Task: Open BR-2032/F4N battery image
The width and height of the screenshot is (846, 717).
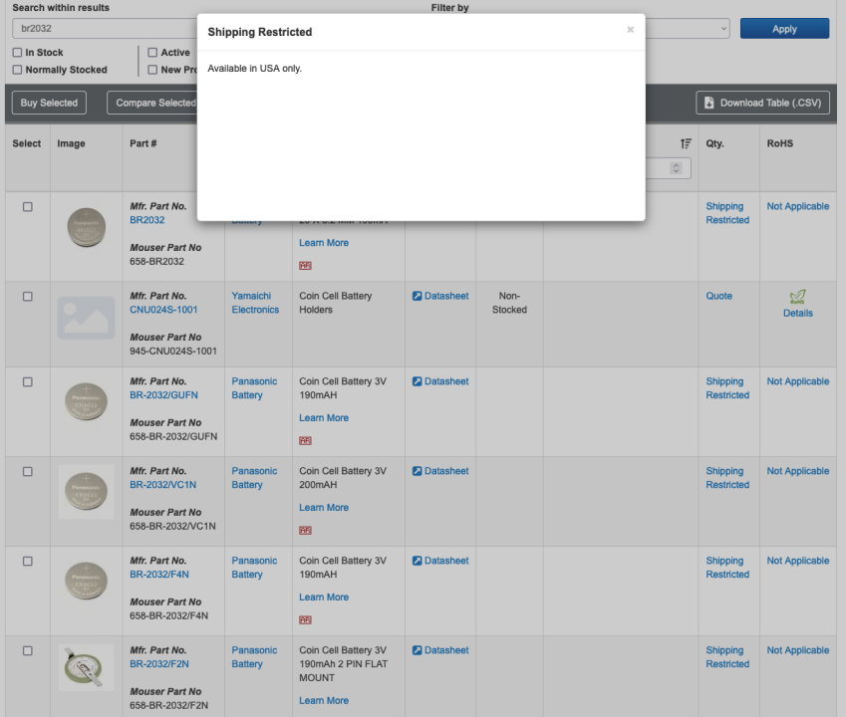Action: [x=87, y=582]
